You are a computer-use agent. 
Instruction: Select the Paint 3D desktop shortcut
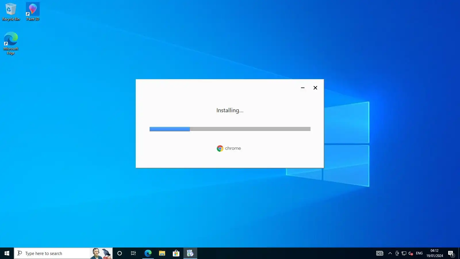[33, 12]
